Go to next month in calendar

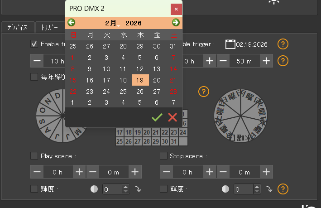(x=176, y=23)
